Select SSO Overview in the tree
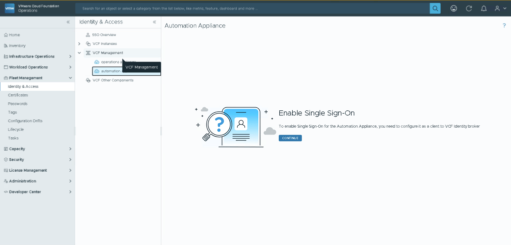511x245 pixels. [104, 35]
